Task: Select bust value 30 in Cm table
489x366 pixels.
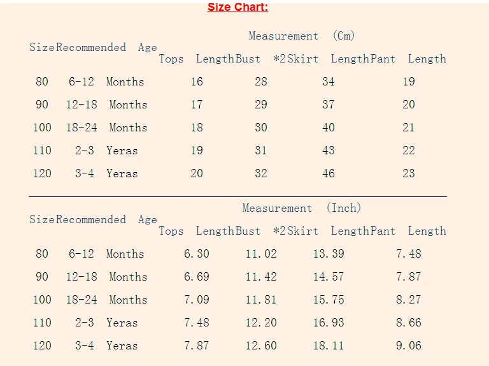Action: click(x=261, y=128)
